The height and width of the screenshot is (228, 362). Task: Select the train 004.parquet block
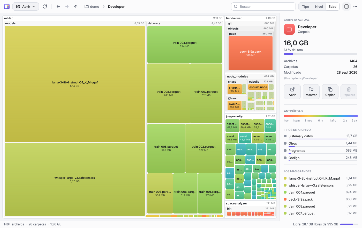185,44
